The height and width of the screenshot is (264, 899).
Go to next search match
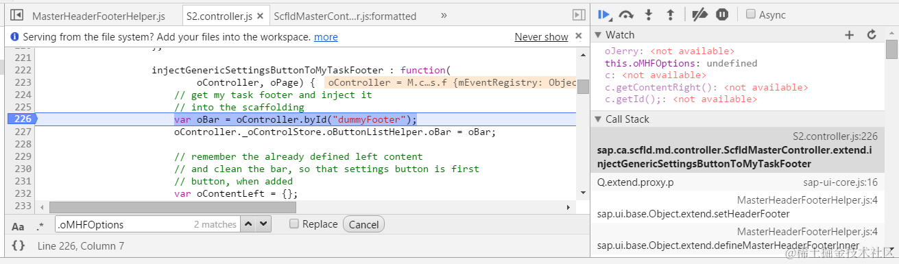click(x=263, y=224)
